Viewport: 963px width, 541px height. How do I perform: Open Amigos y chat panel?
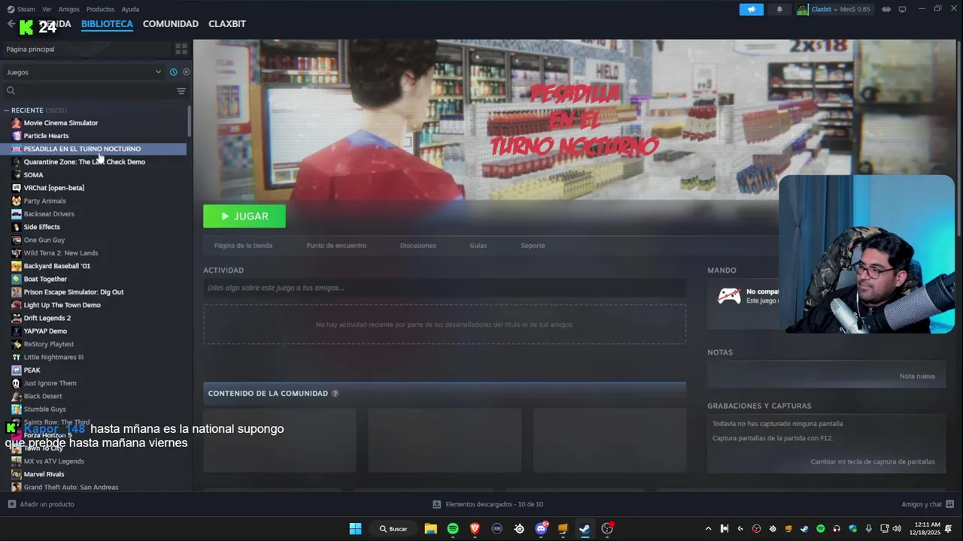928,504
